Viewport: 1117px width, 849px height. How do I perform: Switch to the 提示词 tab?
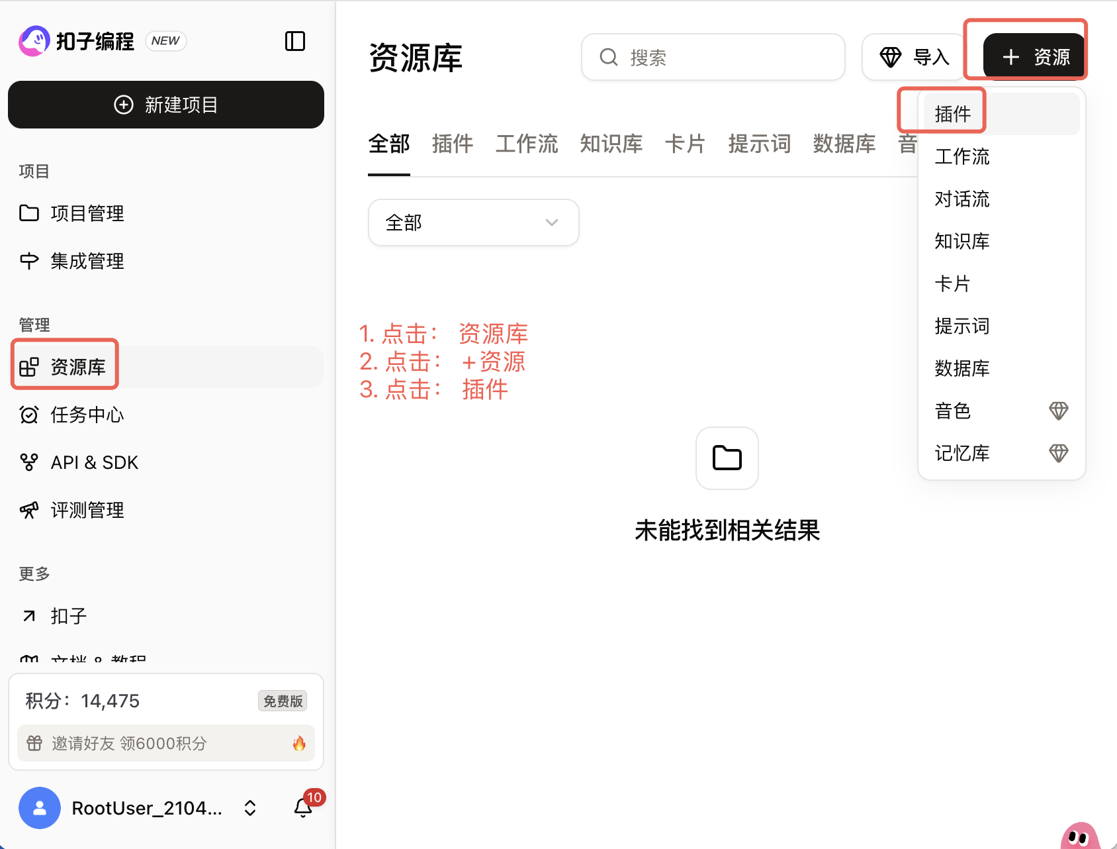click(759, 144)
